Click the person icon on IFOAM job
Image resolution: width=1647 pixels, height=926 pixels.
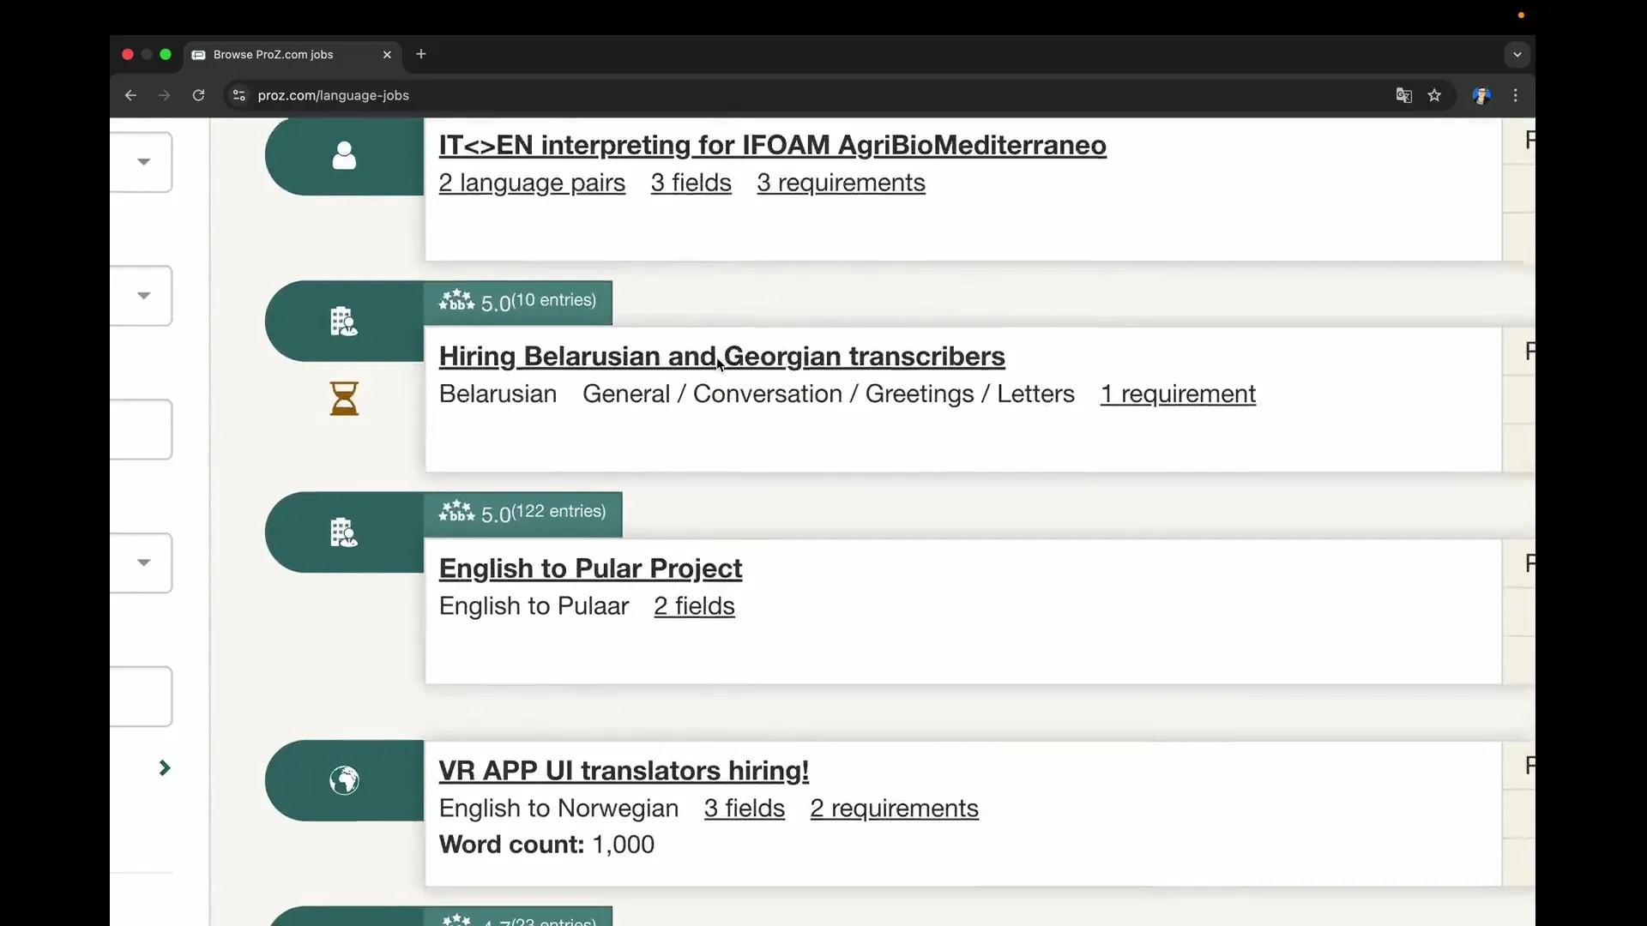click(x=344, y=156)
